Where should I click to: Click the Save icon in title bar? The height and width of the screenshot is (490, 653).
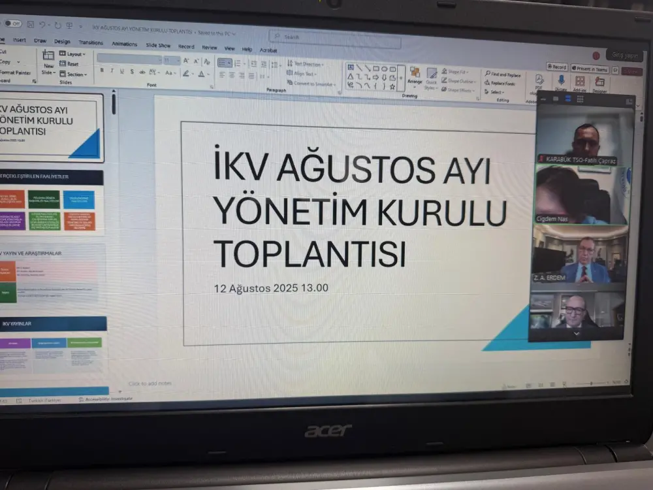[x=31, y=25]
